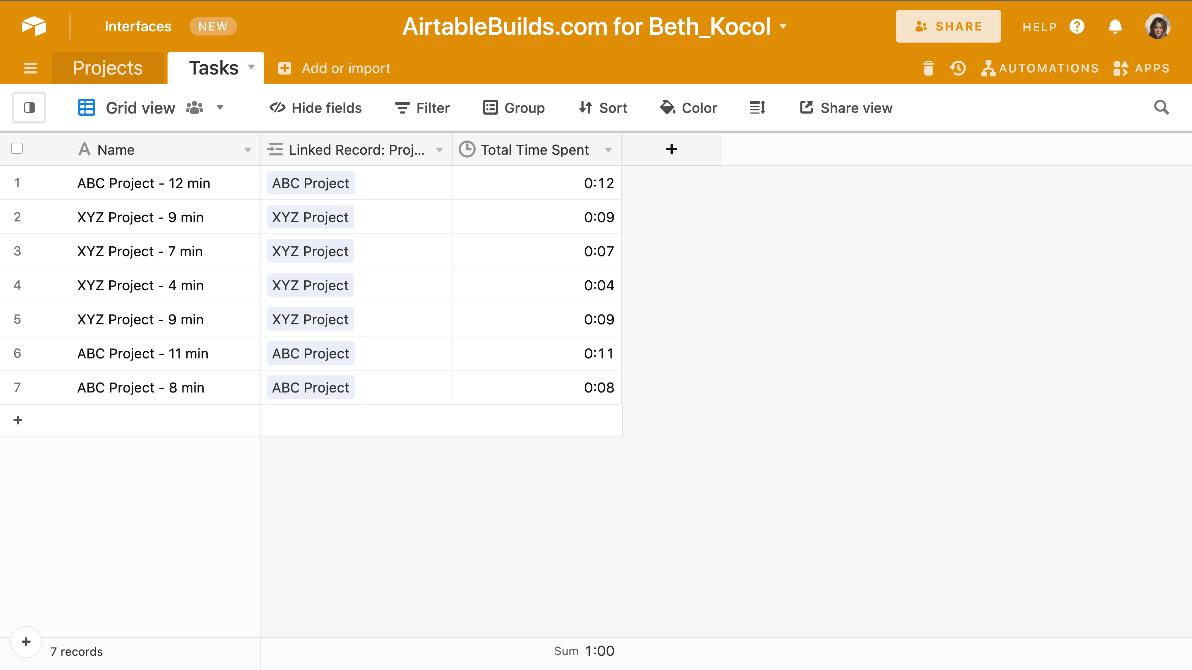Open the Name field dropdown arrow

(247, 150)
